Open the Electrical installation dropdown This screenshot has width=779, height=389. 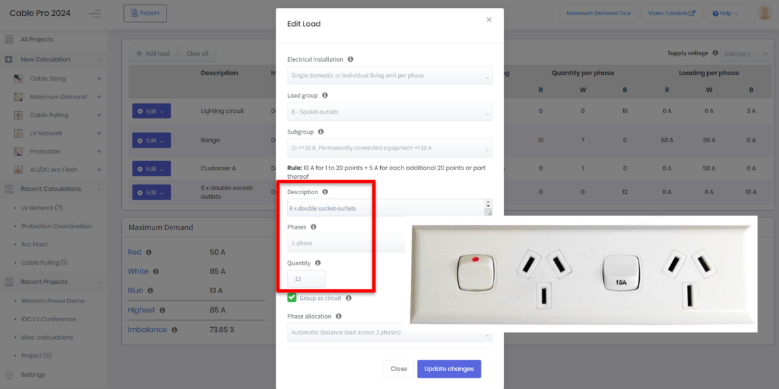coord(389,76)
